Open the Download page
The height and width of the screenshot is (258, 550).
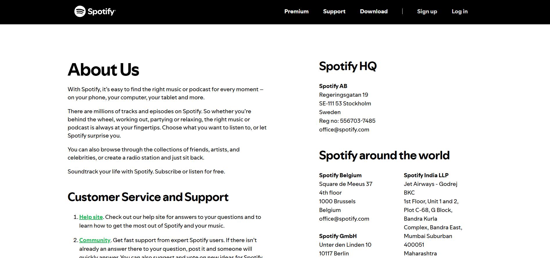[374, 12]
